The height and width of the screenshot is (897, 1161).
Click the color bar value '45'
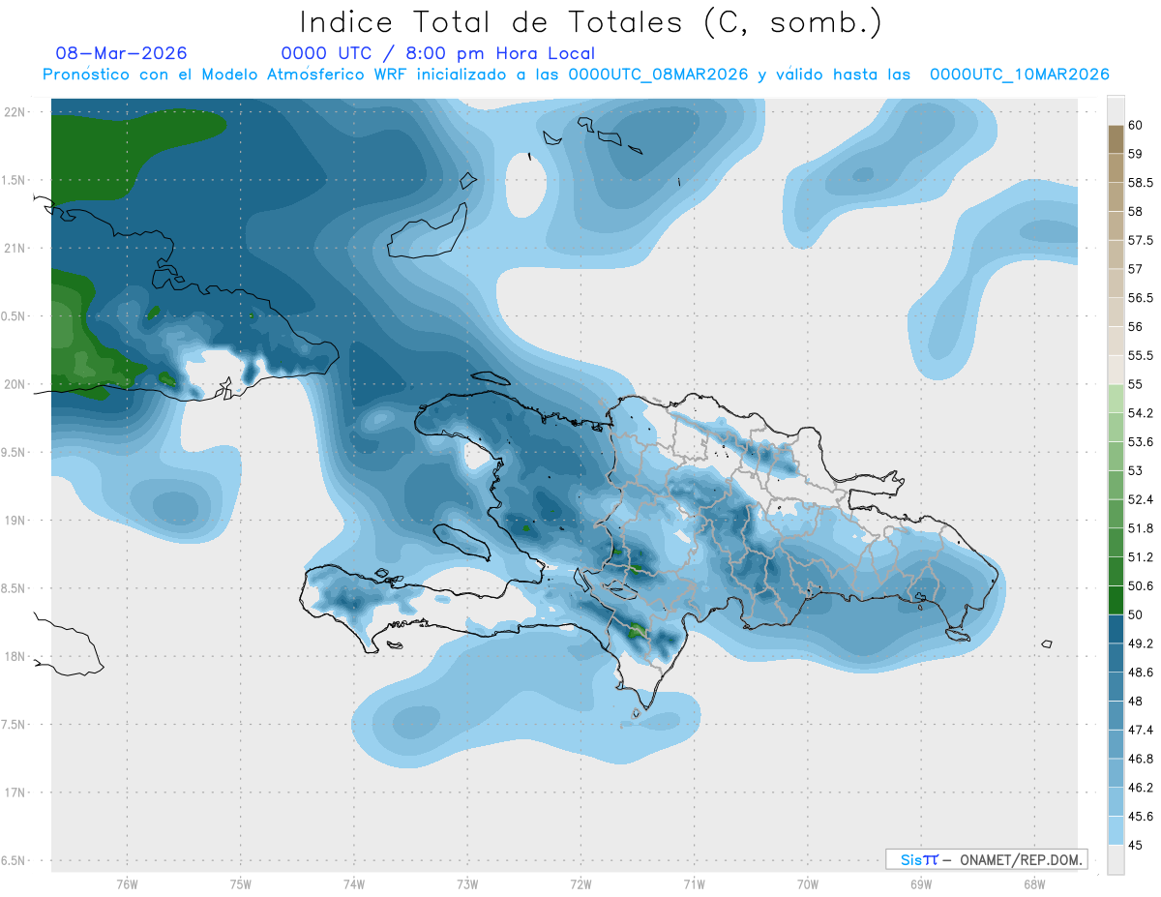[x=1136, y=845]
